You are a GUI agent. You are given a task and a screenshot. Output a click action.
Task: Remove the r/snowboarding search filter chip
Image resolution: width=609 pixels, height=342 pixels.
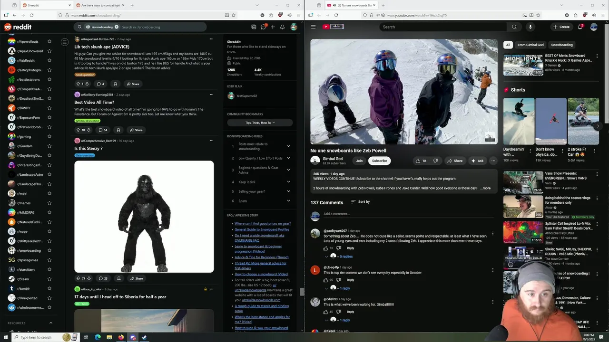(x=116, y=27)
